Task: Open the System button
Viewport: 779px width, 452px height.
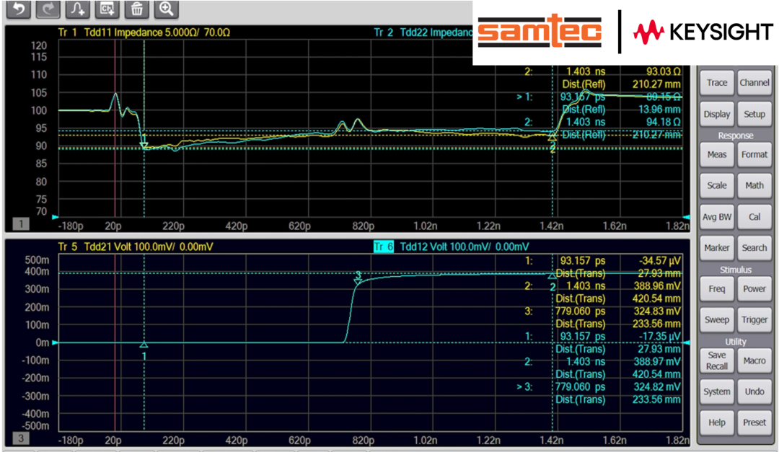Action: point(717,391)
